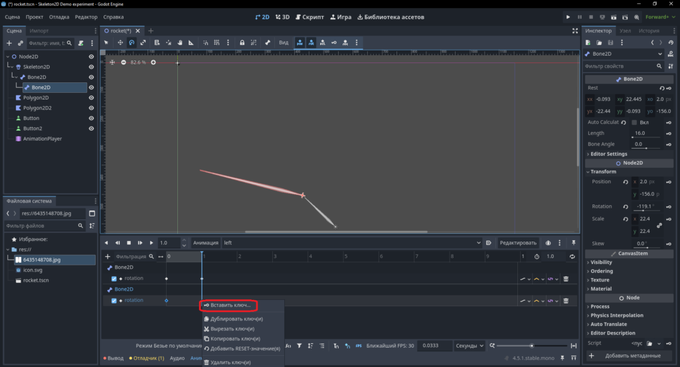Open the 'Секунды' time units dropdown
The image size is (680, 367).
pyautogui.click(x=469, y=345)
